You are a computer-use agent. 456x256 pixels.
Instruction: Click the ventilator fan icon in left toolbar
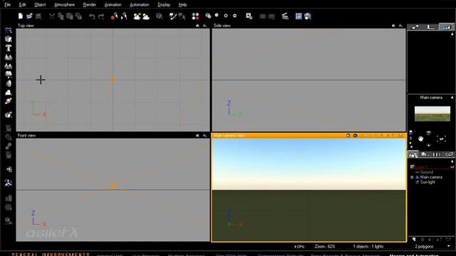[x=9, y=183]
